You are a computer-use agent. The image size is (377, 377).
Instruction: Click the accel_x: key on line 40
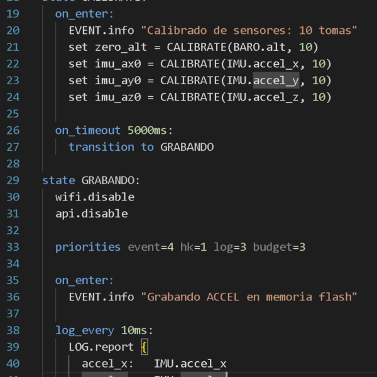click(107, 364)
